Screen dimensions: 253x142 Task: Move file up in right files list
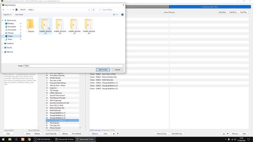click(224, 134)
